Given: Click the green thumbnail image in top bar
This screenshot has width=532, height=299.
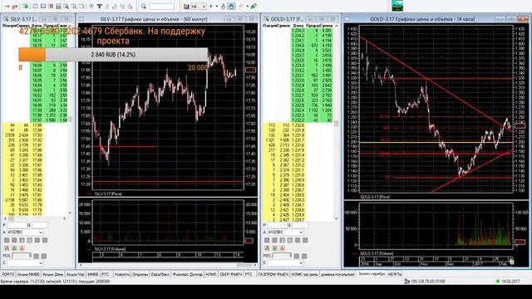Looking at the screenshot, I should click(x=397, y=6).
